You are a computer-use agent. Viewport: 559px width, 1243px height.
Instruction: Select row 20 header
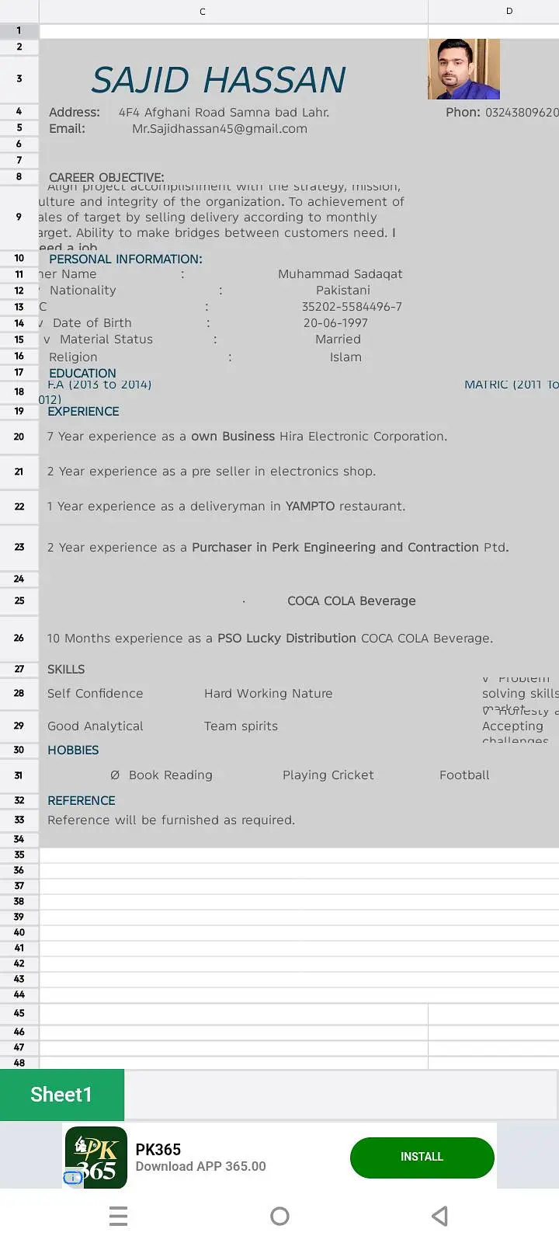(x=19, y=437)
